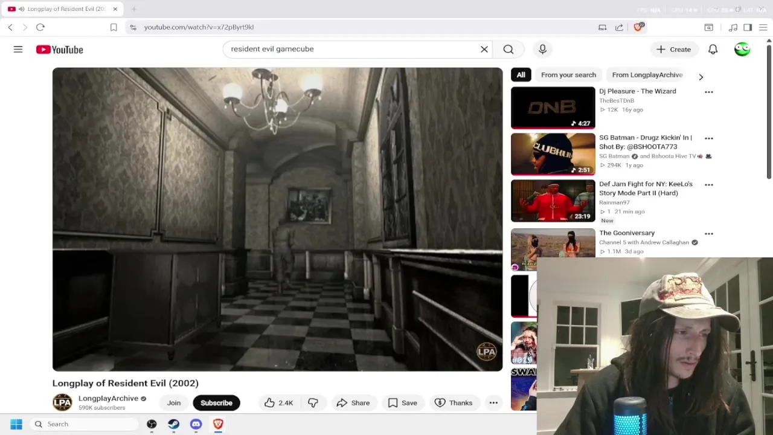Open the Brave main menu

pos(763,27)
